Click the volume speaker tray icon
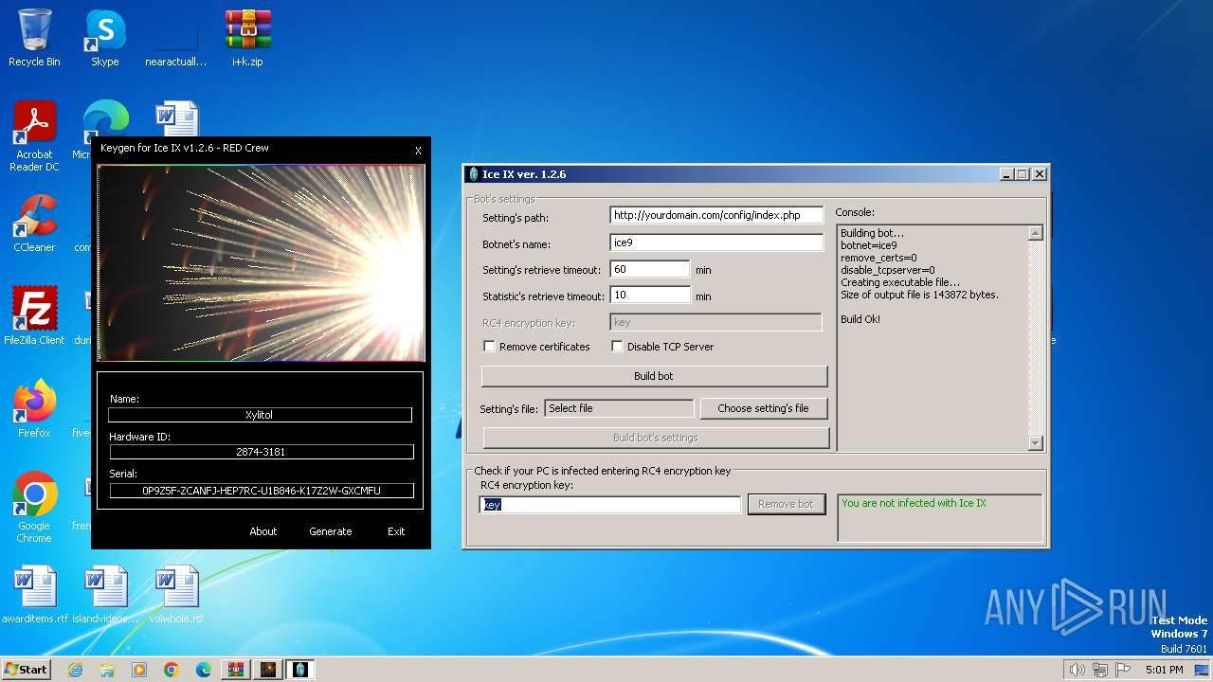 pos(1077,670)
